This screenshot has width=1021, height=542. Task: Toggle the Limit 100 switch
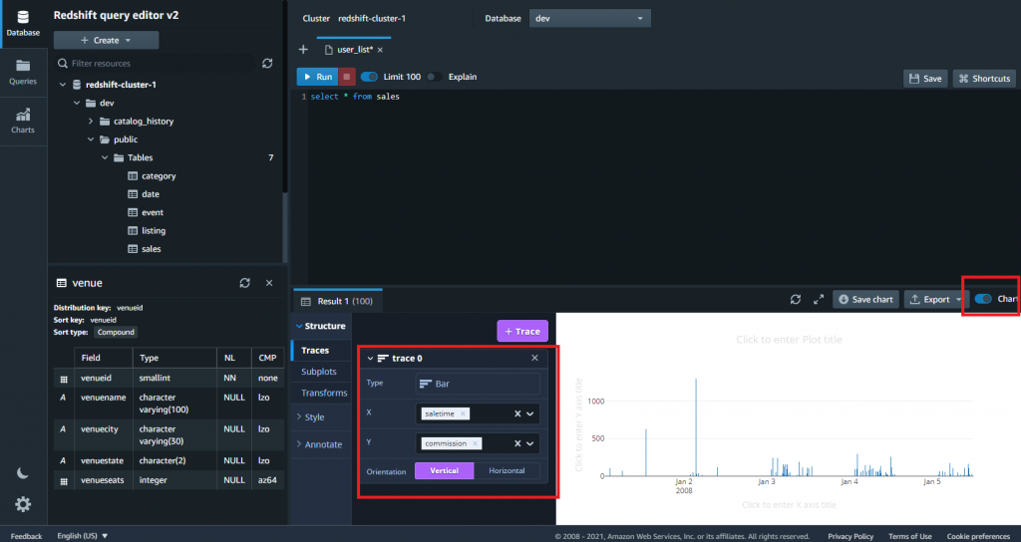click(369, 77)
